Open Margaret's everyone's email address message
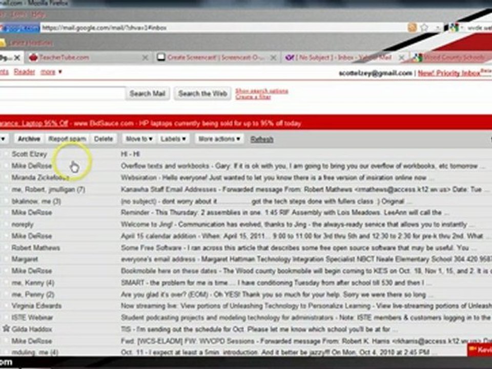Screen dimensions: 492x369 click(x=246, y=259)
